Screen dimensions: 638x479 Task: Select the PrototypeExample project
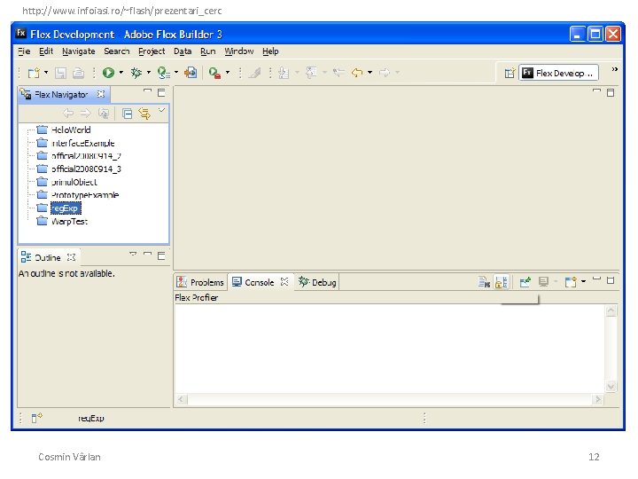(85, 195)
